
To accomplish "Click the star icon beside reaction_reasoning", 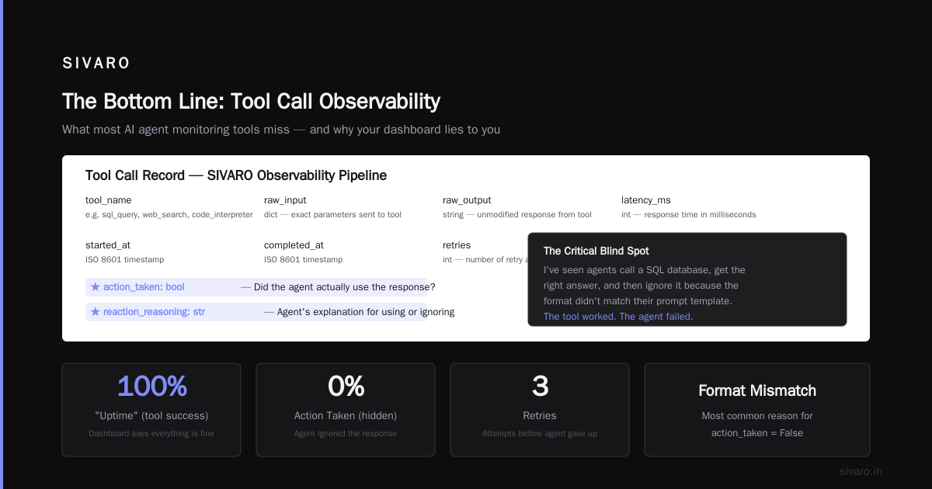I will (x=96, y=312).
